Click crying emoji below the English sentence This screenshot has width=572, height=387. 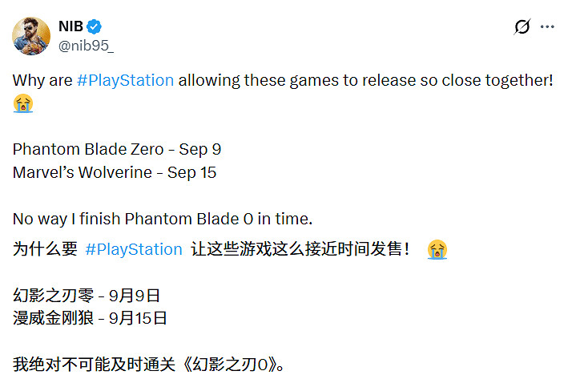tap(24, 103)
